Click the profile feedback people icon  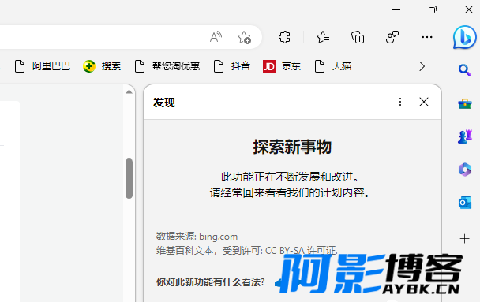(392, 37)
